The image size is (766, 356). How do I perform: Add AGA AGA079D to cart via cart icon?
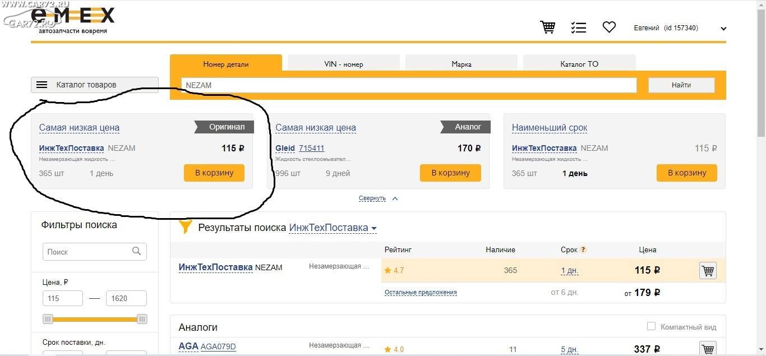[708, 349]
